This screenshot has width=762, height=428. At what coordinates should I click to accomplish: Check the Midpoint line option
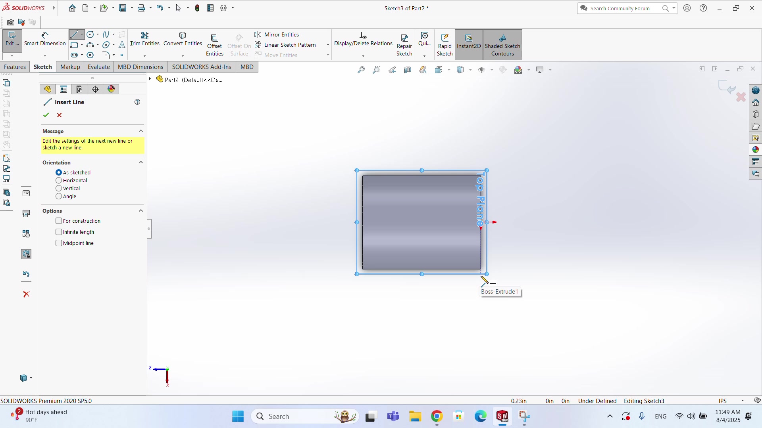tap(59, 243)
